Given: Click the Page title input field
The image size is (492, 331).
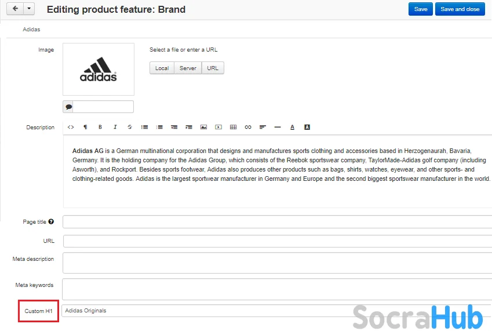Looking at the screenshot, I should [x=278, y=222].
